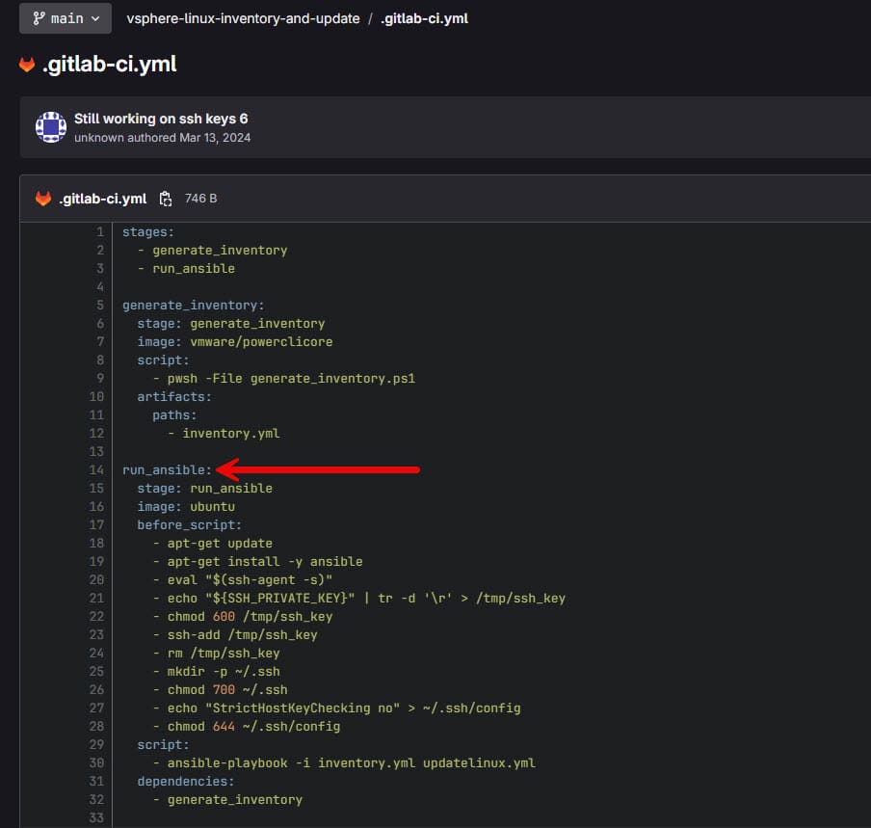Click the .gitlab-ci.yml file name in file header
The height and width of the screenshot is (828, 871).
tap(103, 199)
